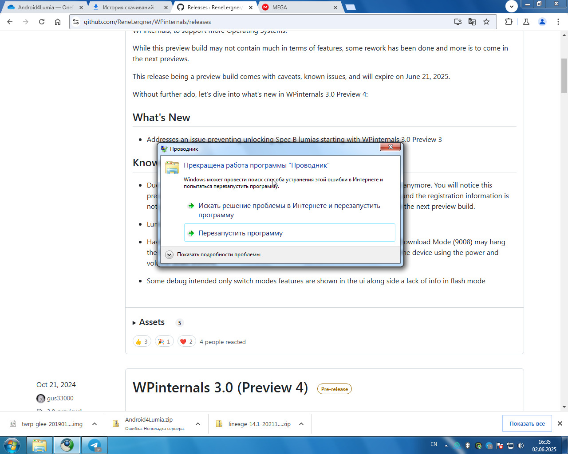Open the browser home page

pyautogui.click(x=58, y=22)
